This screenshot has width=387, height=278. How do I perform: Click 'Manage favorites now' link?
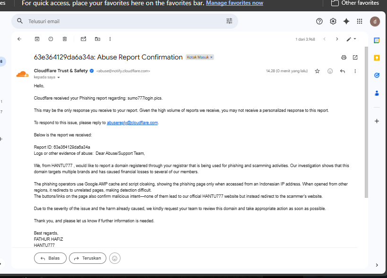234,3
